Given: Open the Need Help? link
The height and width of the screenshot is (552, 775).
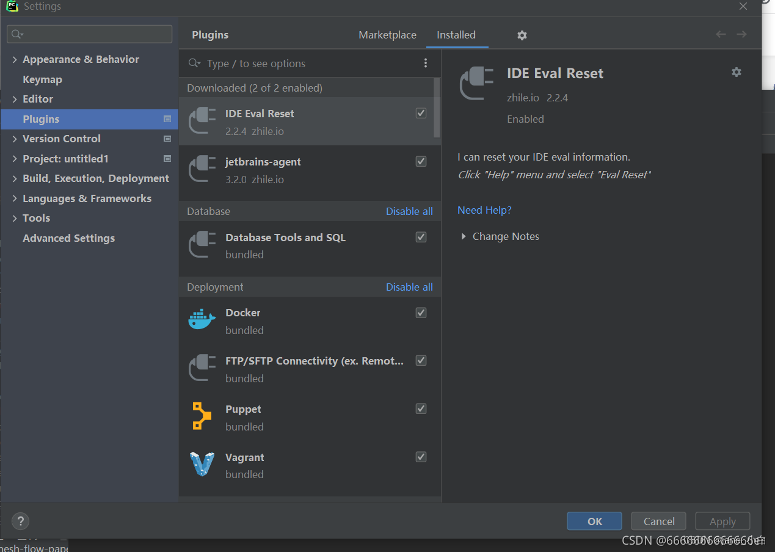Looking at the screenshot, I should click(484, 209).
